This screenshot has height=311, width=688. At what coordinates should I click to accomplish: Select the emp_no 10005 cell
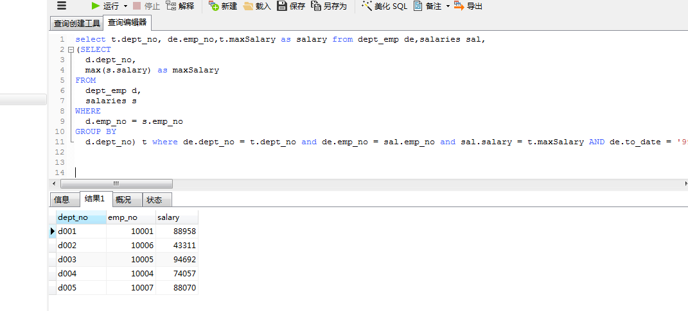[x=131, y=259]
